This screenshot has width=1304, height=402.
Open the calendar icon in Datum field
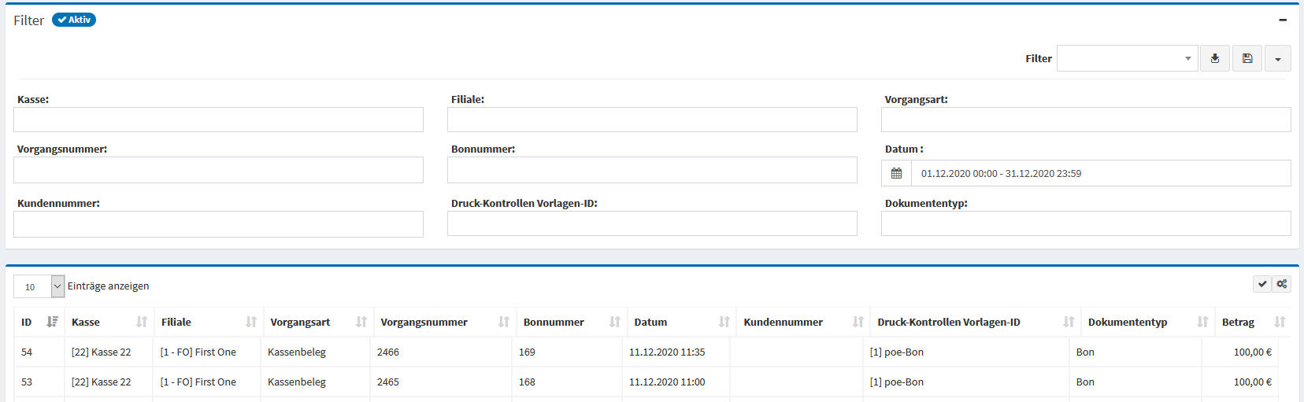896,173
